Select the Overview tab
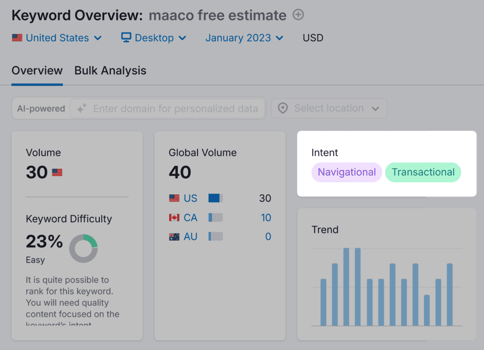Viewport: 484px width, 350px height. point(37,71)
